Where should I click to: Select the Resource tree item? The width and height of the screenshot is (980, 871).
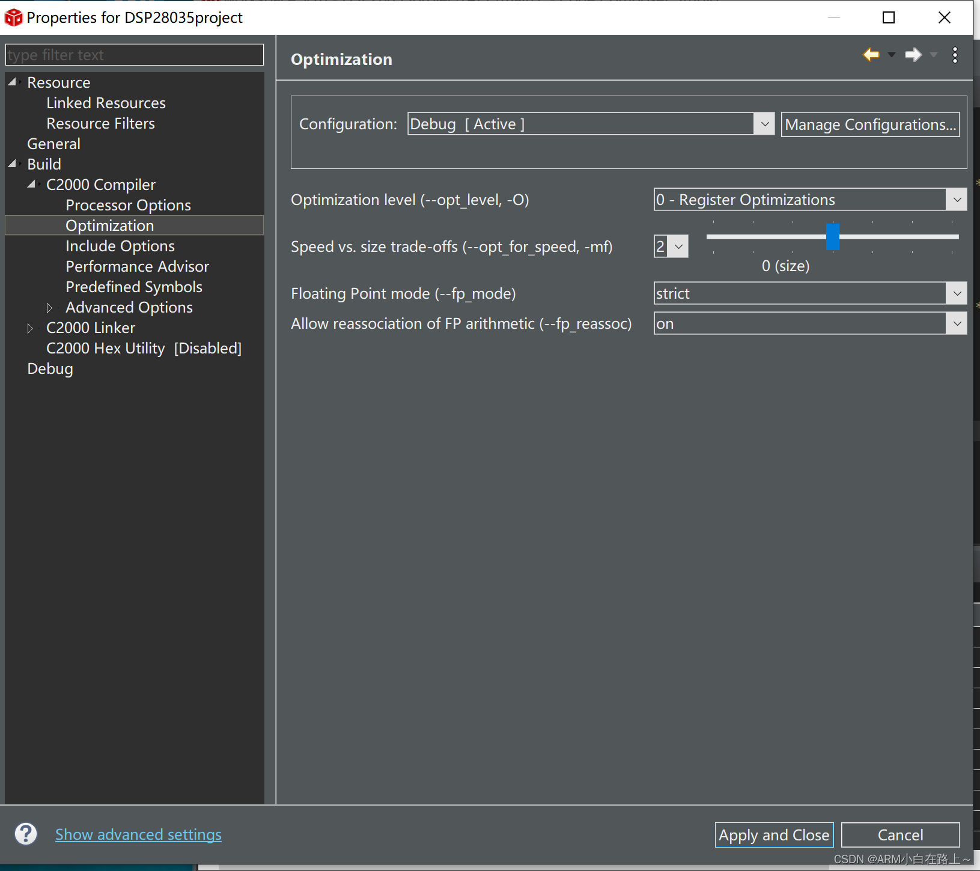[58, 82]
